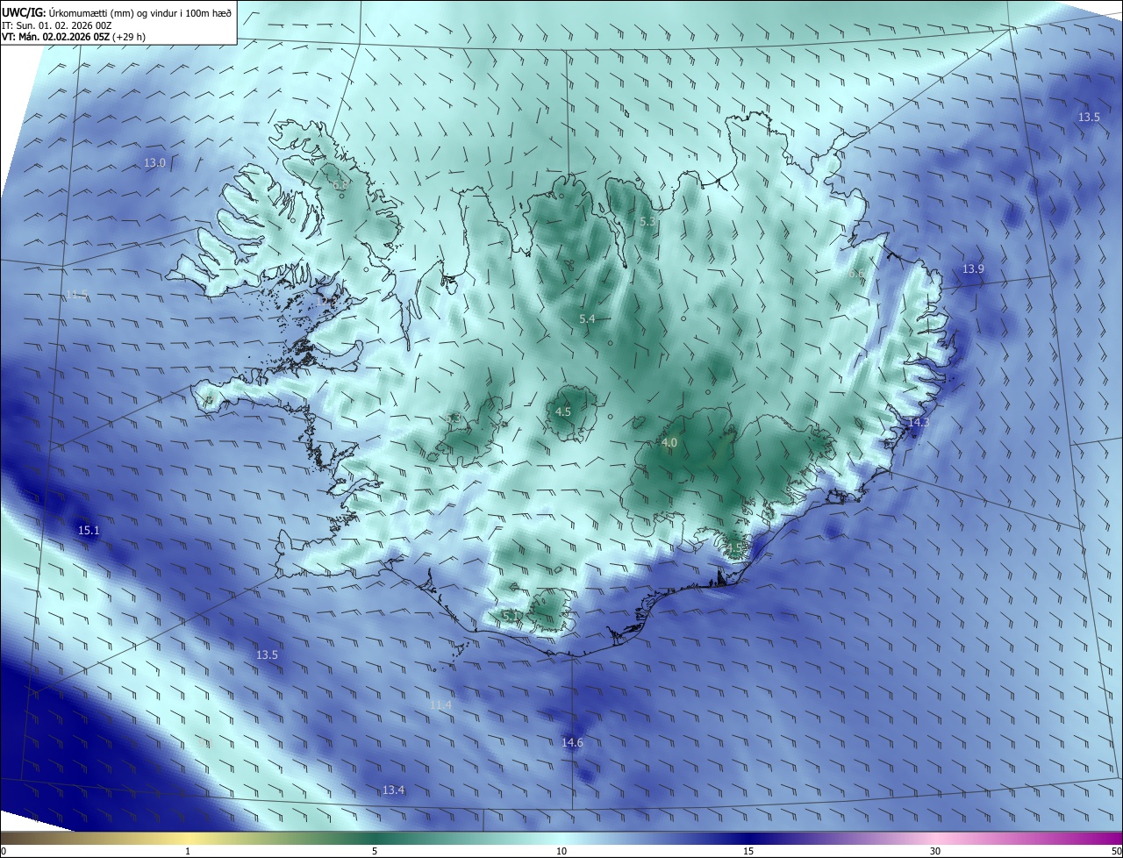This screenshot has width=1123, height=858.
Task: Click the 15.1 precipitation value label
Action: (x=89, y=530)
